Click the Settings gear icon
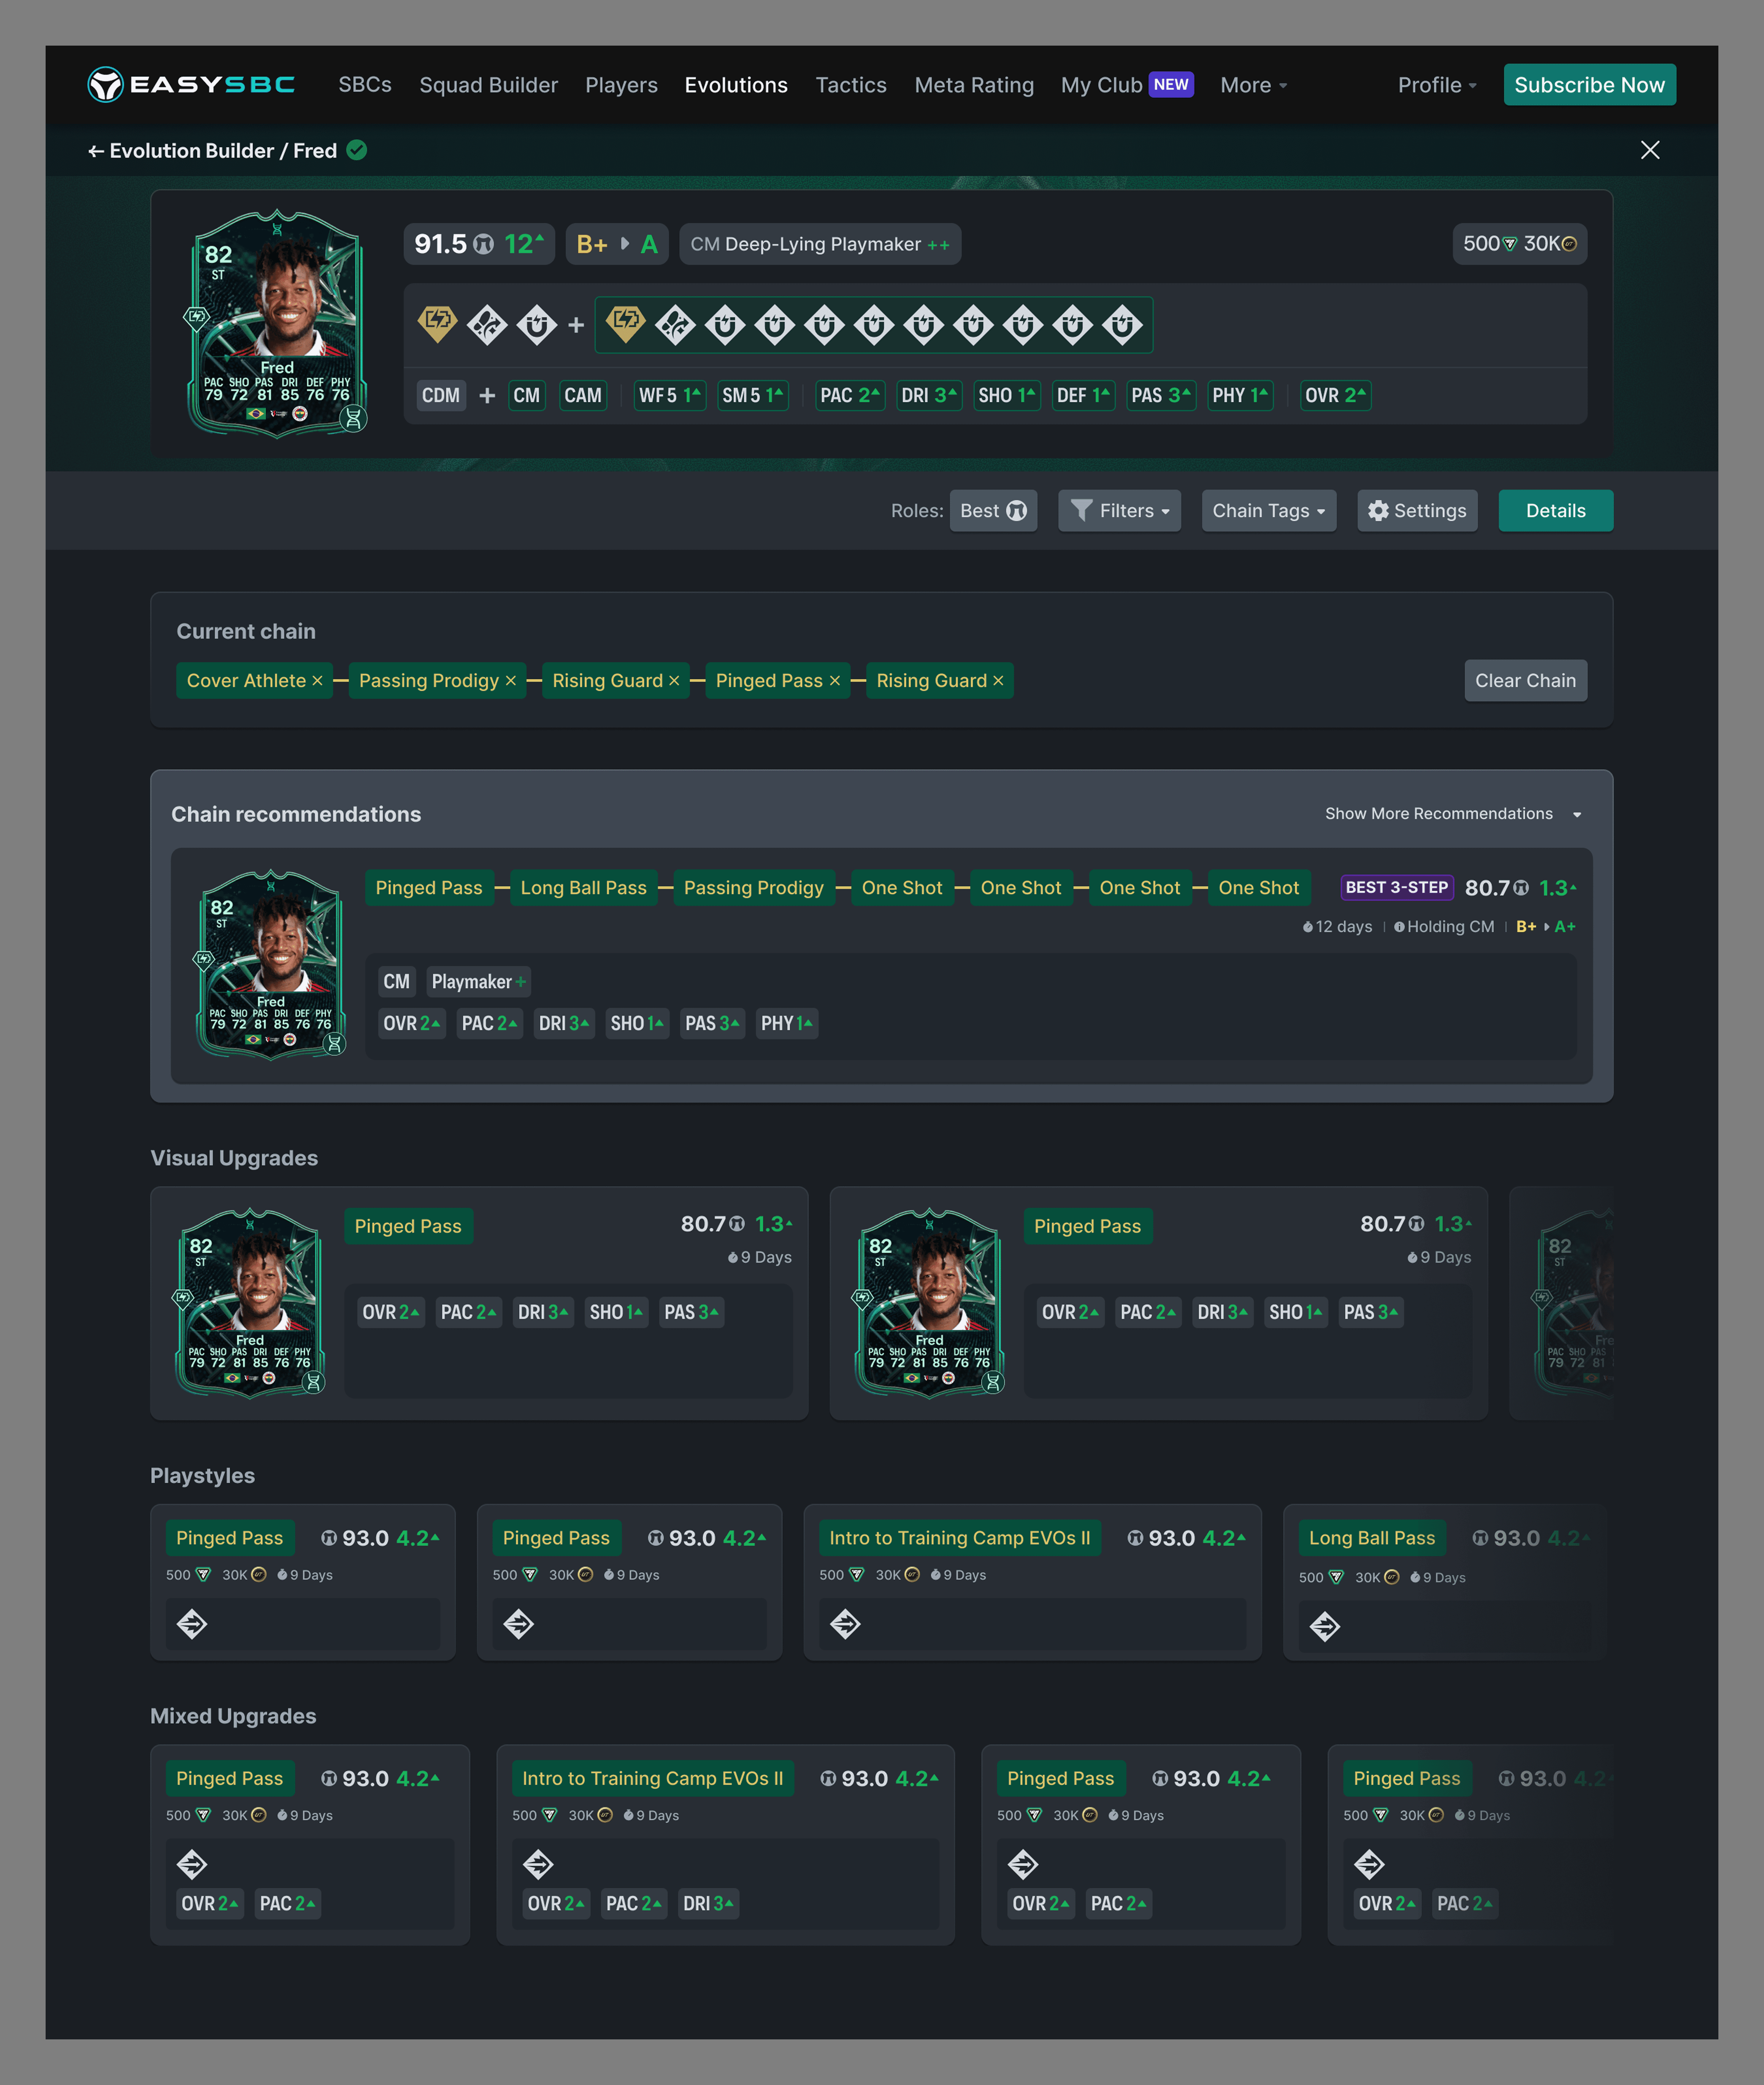 (x=1378, y=511)
